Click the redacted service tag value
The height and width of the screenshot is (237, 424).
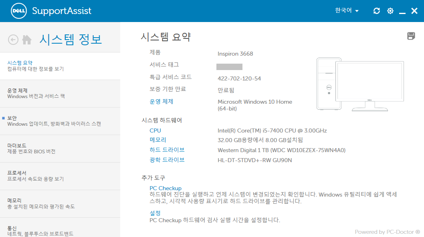pos(229,67)
